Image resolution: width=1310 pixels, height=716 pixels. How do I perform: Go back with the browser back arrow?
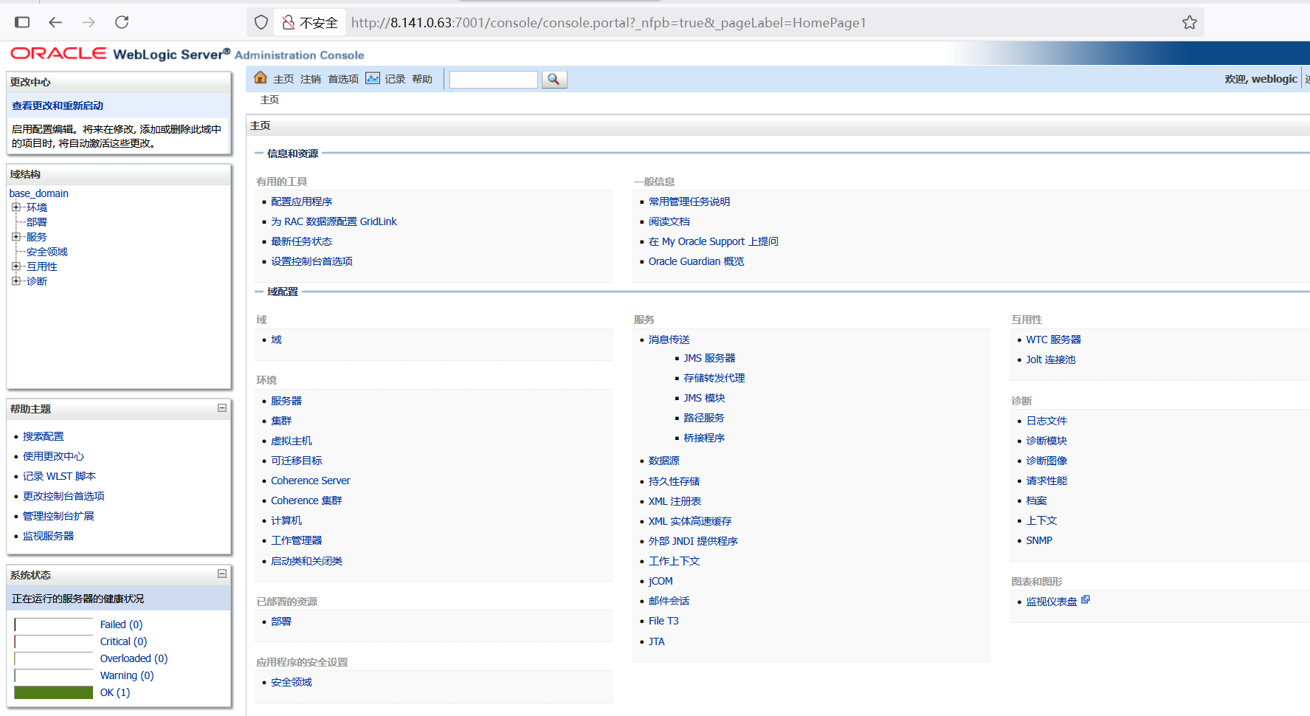click(55, 22)
